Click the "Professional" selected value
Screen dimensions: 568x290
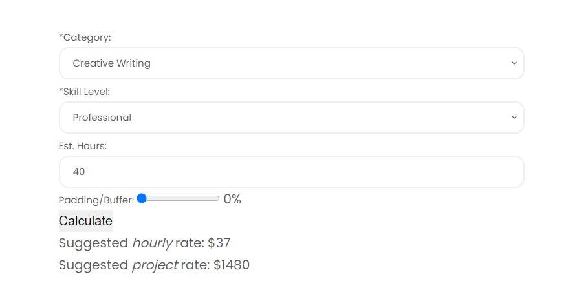pos(102,118)
